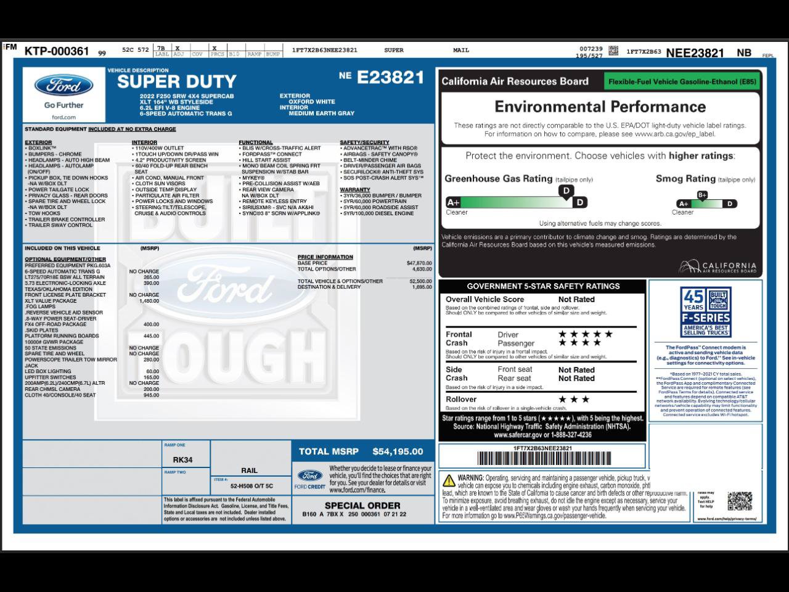Click Not Rated beside Overall Vehicle Score

click(576, 300)
